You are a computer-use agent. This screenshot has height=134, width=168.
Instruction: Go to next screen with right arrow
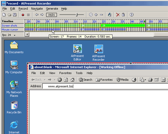tap(42, 14)
